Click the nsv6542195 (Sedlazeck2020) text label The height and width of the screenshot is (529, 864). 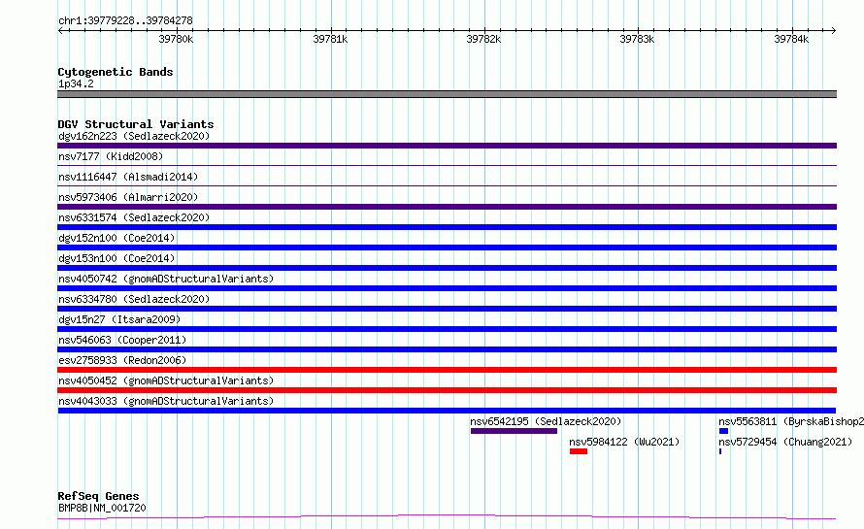point(546,421)
